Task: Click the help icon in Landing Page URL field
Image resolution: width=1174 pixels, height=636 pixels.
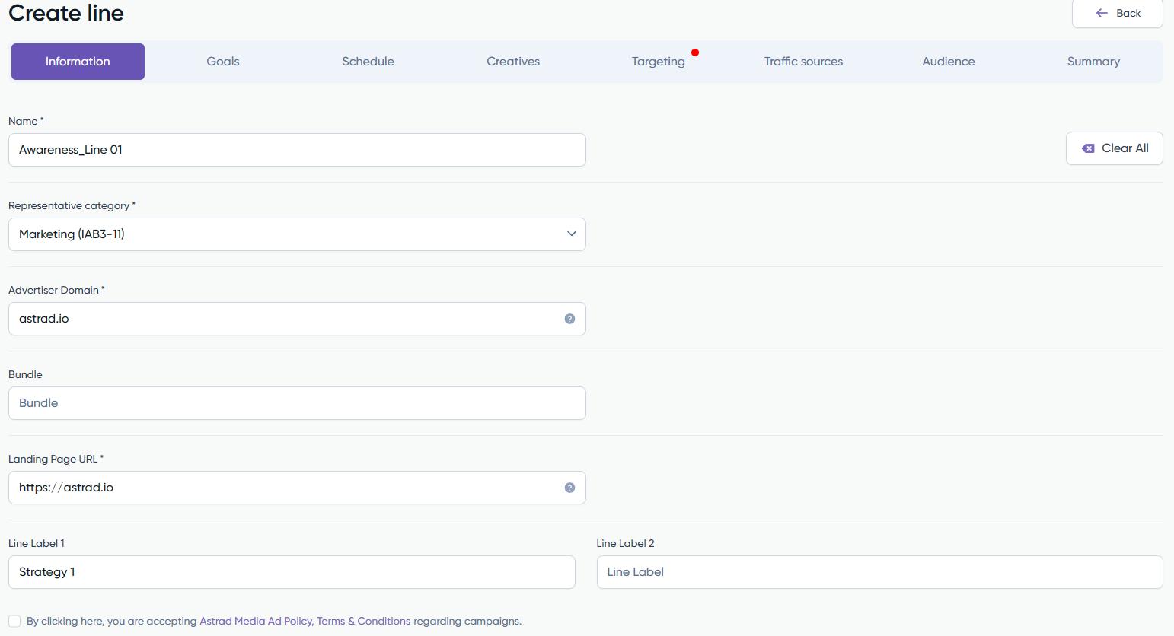Action: [x=569, y=488]
